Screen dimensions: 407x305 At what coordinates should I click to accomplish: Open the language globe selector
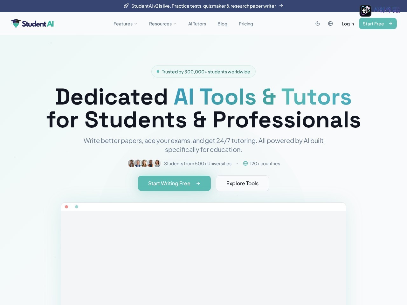point(330,24)
